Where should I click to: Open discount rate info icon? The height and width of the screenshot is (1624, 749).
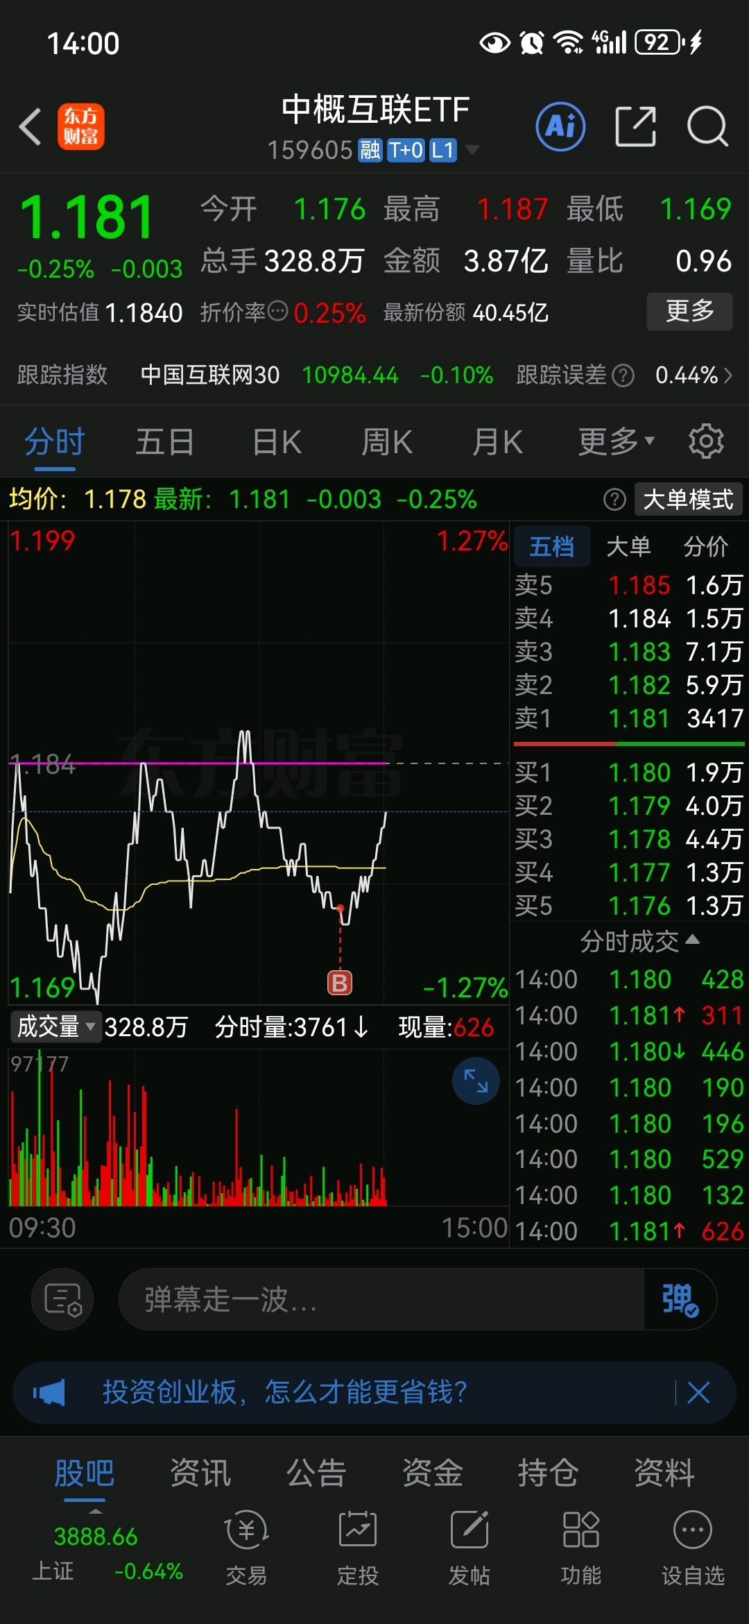tap(277, 311)
